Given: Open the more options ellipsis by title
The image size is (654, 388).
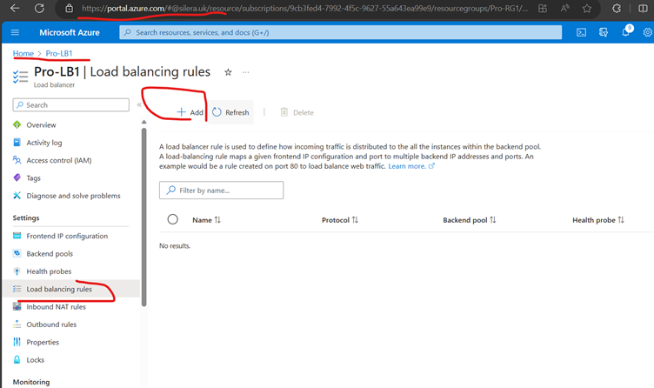Looking at the screenshot, I should 246,72.
